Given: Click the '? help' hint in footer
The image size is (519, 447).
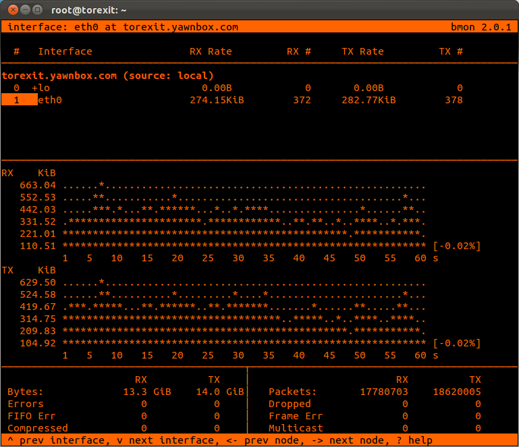Looking at the screenshot, I should (414, 440).
